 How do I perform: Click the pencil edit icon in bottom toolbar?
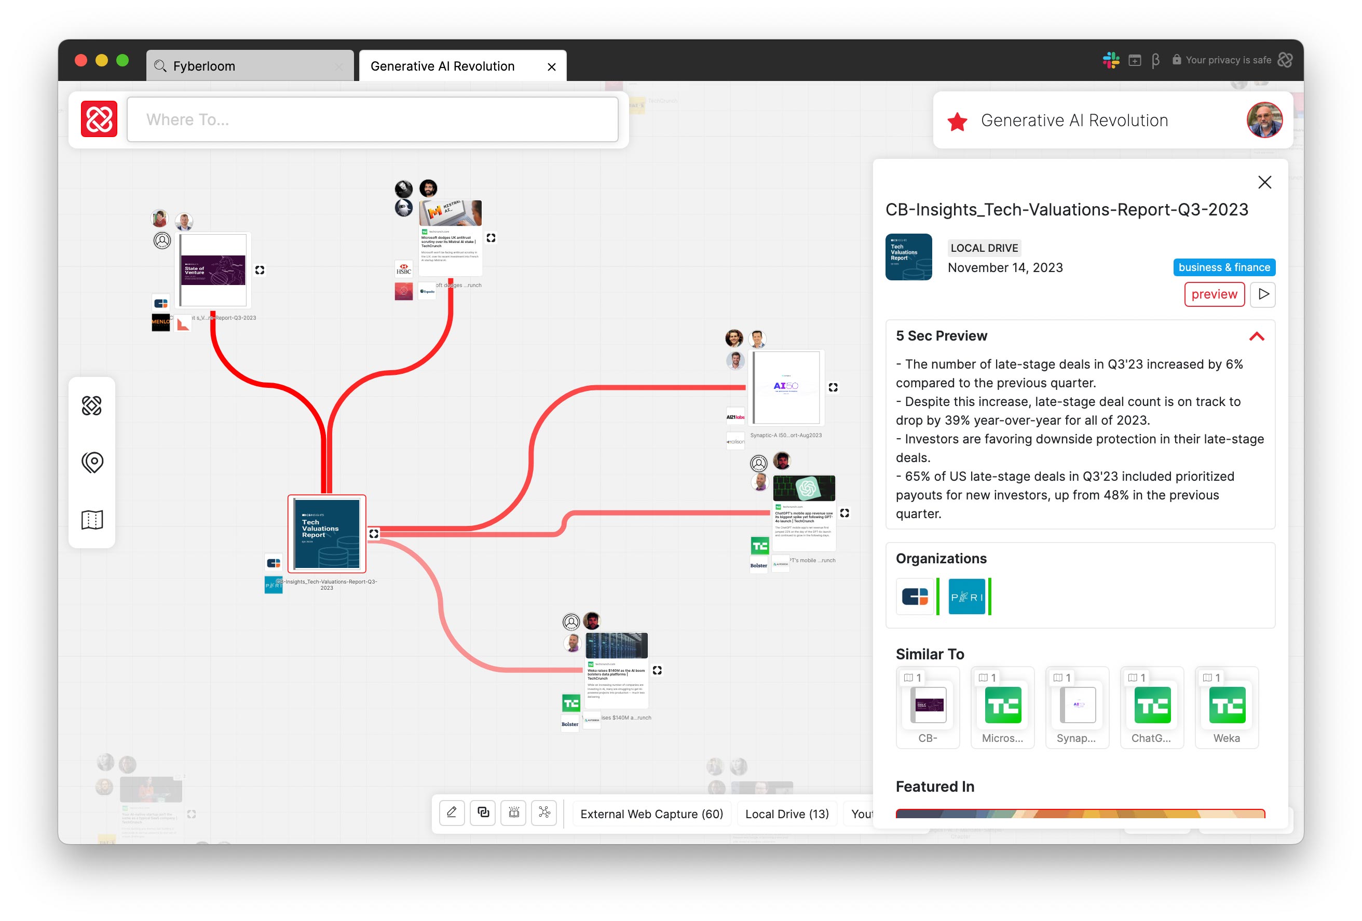pyautogui.click(x=451, y=812)
